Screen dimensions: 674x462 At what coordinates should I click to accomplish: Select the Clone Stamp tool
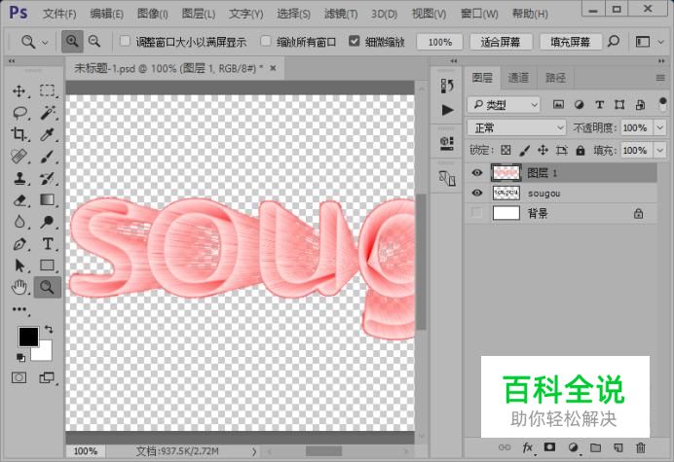tap(19, 178)
